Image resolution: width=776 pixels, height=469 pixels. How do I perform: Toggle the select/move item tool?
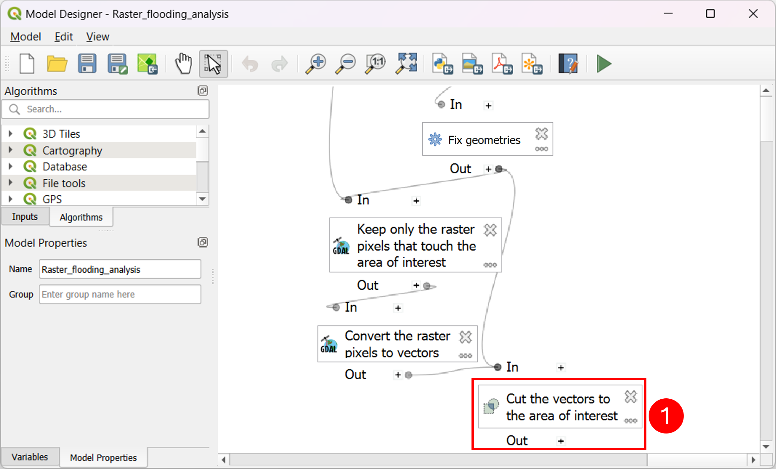click(x=213, y=64)
